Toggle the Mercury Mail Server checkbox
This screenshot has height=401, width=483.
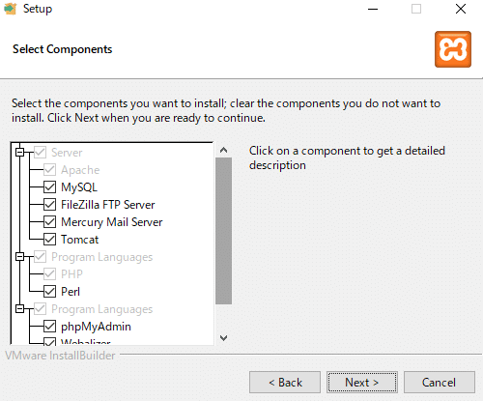[49, 222]
